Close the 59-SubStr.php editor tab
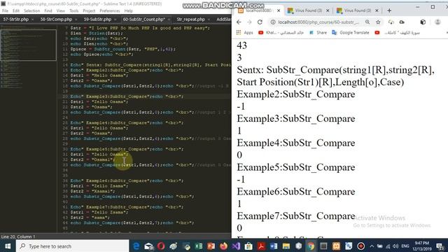The width and height of the screenshot is (448, 252). click(115, 20)
